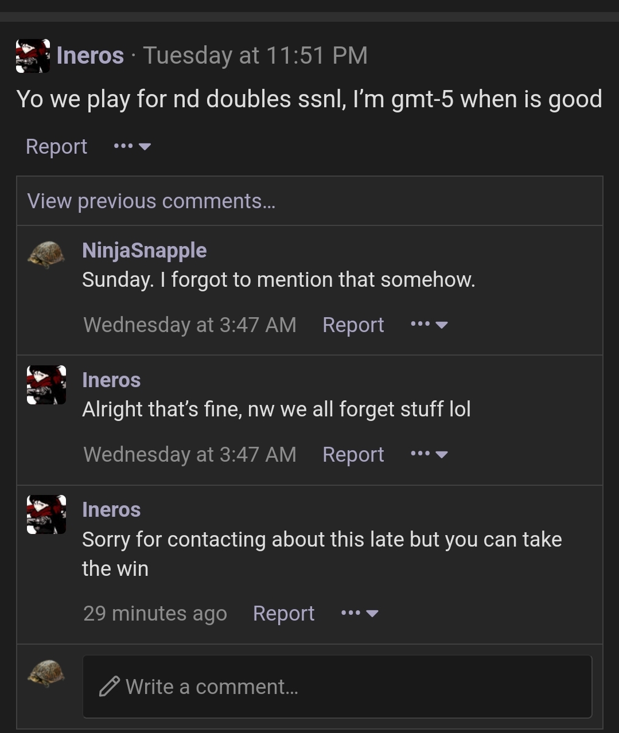Open options dropdown on '29 minutes ago' comment

coord(360,613)
